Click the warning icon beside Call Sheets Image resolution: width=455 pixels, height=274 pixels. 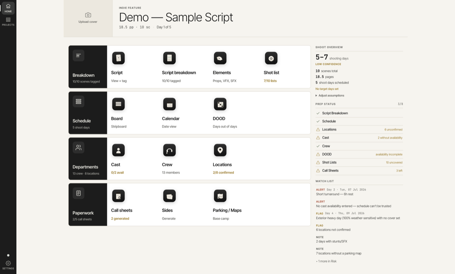[318, 171]
